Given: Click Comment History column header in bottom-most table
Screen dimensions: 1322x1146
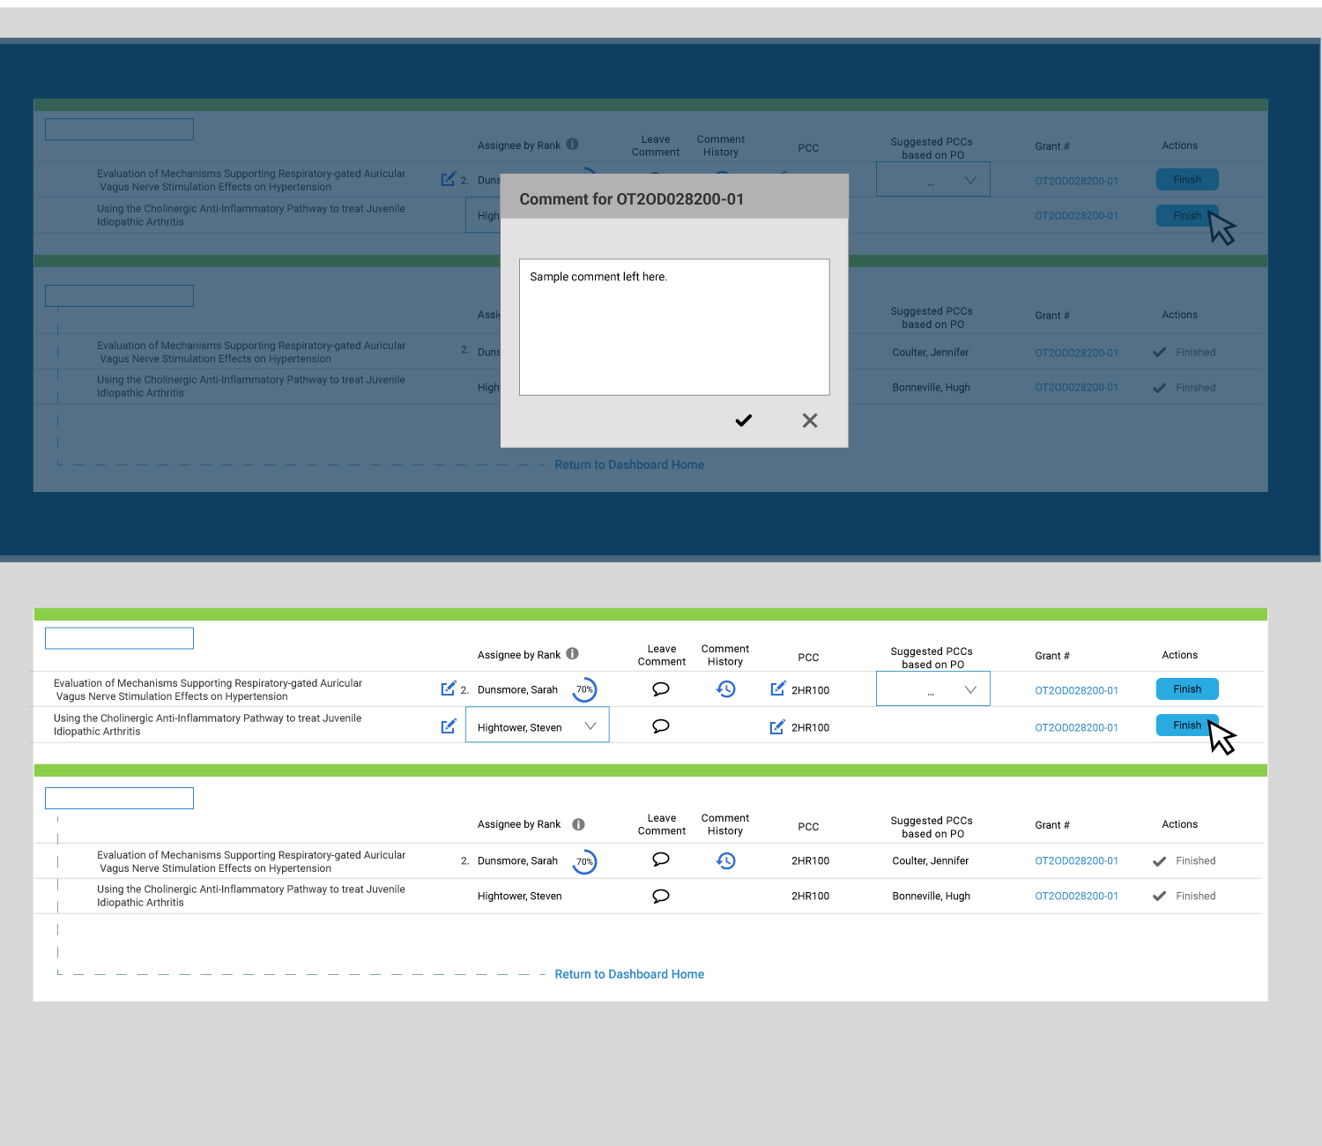Looking at the screenshot, I should [724, 824].
